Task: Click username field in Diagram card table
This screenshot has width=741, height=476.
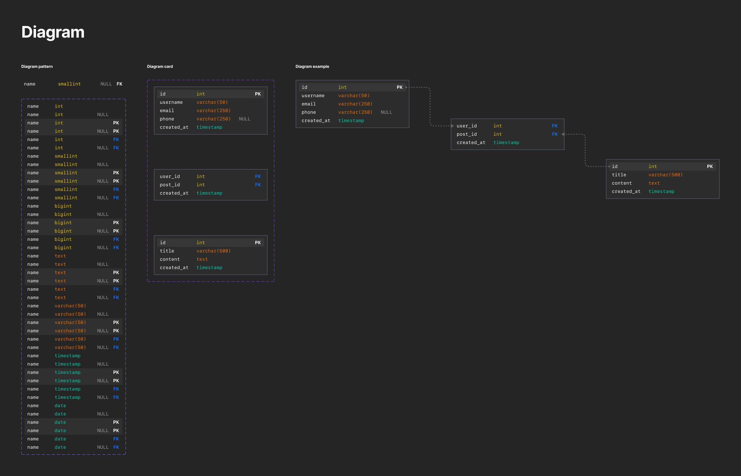Action: point(171,102)
